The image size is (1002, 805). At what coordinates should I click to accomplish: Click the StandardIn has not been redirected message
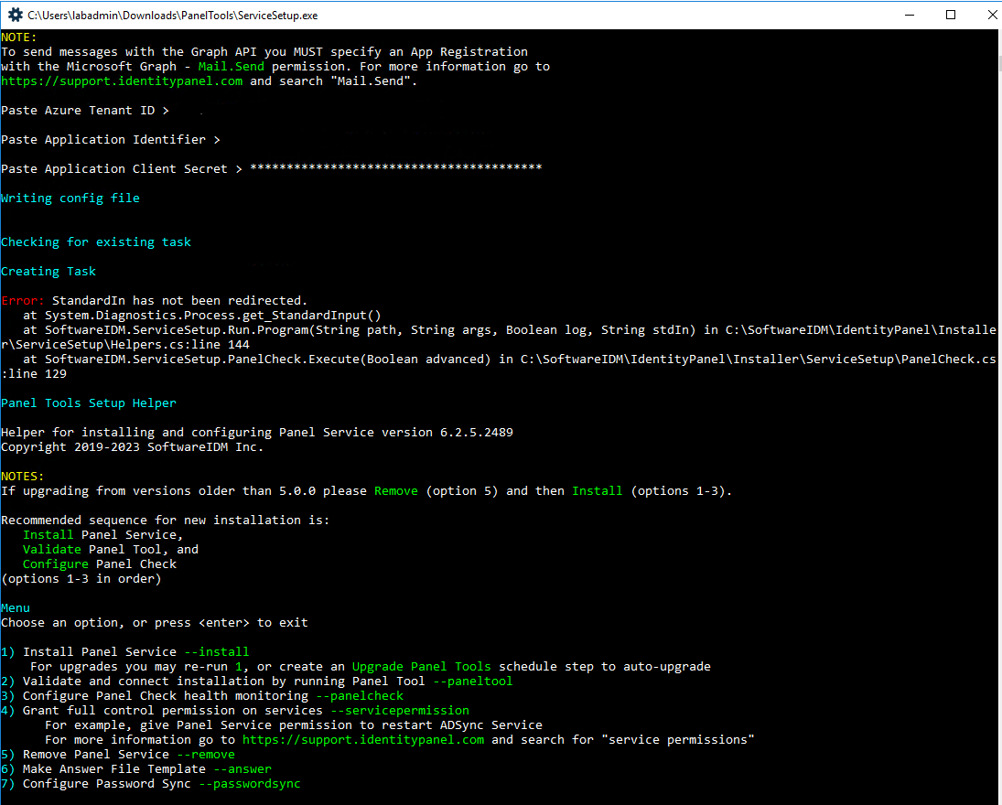[x=179, y=301]
